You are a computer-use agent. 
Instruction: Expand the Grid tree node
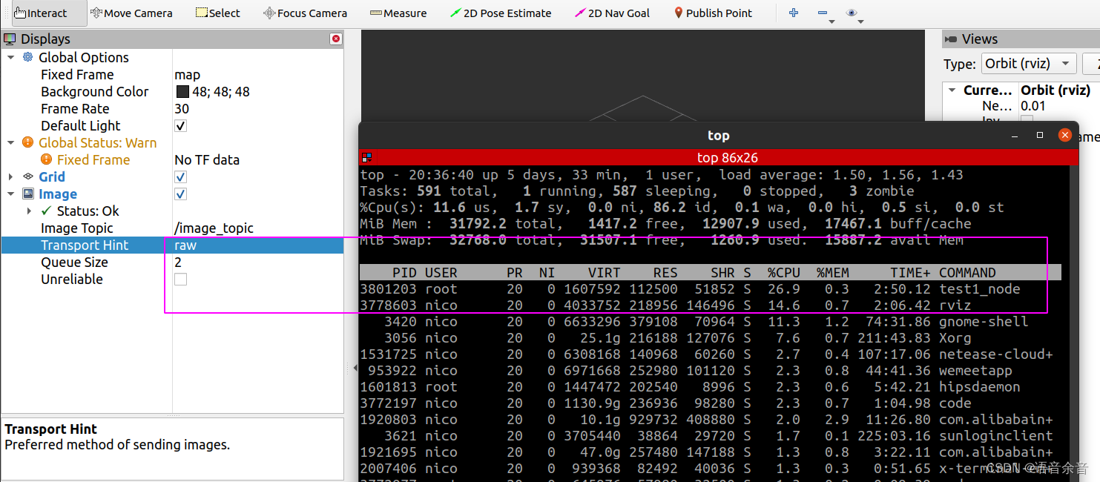[x=11, y=176]
